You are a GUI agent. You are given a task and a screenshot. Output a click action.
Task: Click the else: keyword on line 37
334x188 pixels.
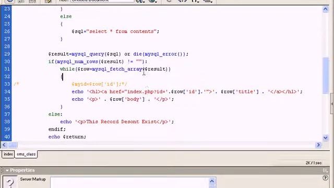(55, 114)
